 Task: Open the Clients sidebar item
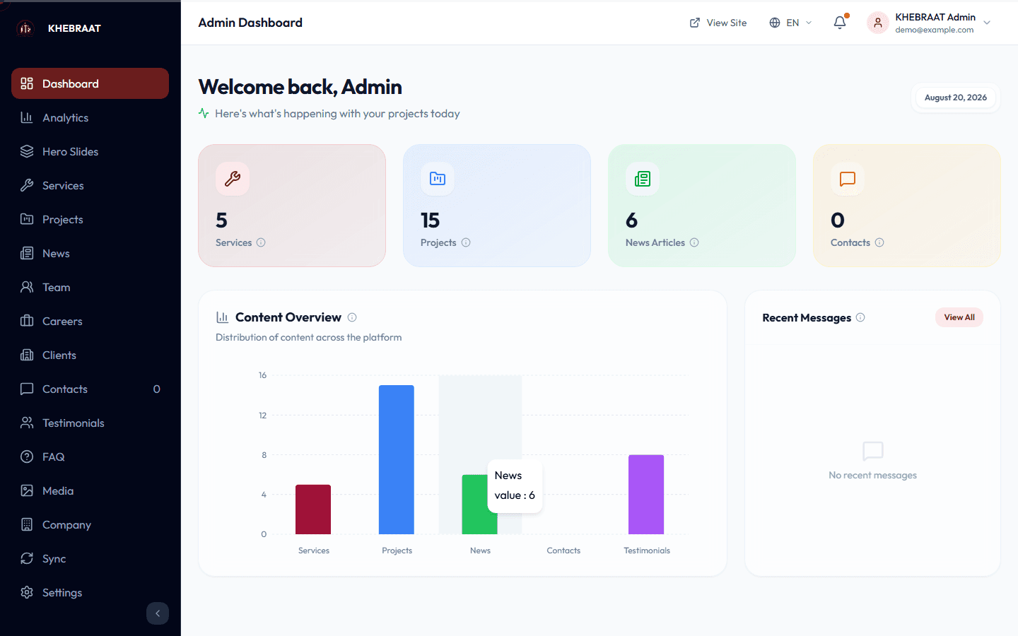[90, 355]
